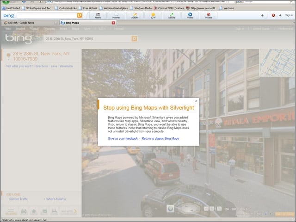Click the 'directions' link under the address
Image resolution: width=296 pixels, height=222 pixels.
(42, 66)
